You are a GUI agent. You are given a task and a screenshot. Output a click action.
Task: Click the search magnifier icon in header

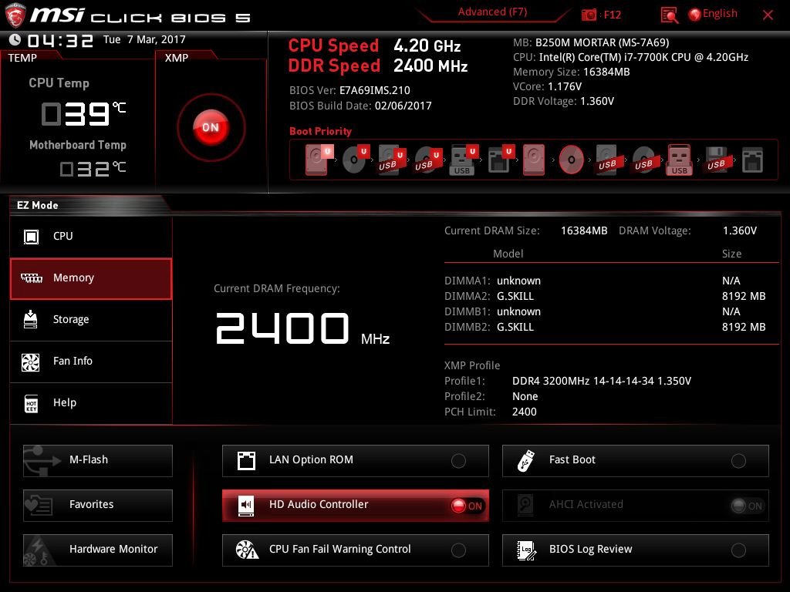(670, 15)
